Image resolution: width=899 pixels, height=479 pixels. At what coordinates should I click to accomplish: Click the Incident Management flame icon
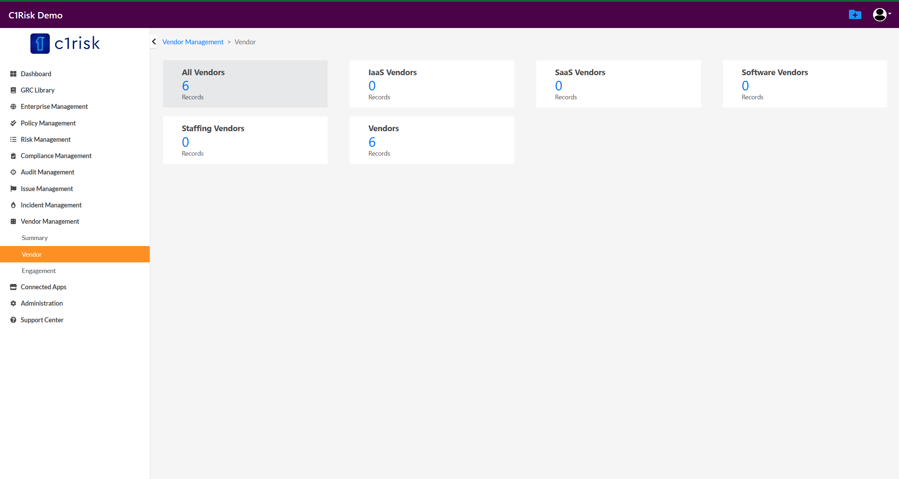click(x=13, y=205)
